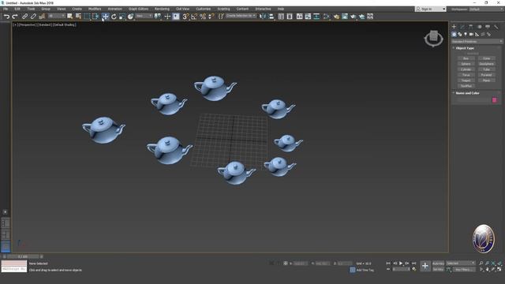Open the Scene Explorer toggle icon

(x=281, y=17)
